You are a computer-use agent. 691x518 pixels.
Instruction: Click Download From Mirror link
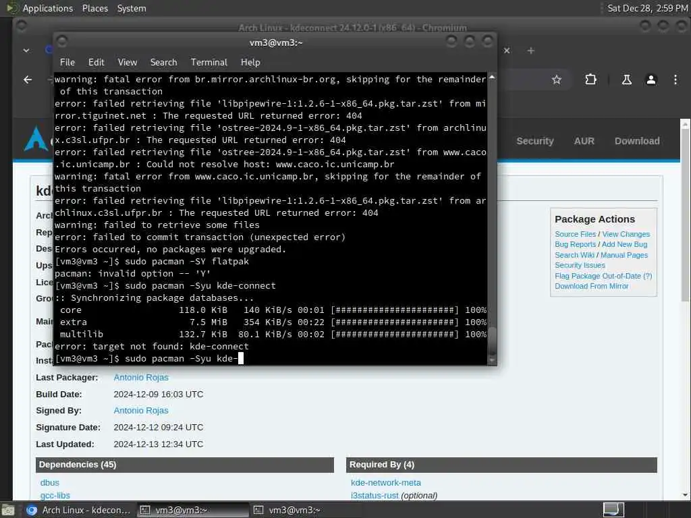(591, 286)
